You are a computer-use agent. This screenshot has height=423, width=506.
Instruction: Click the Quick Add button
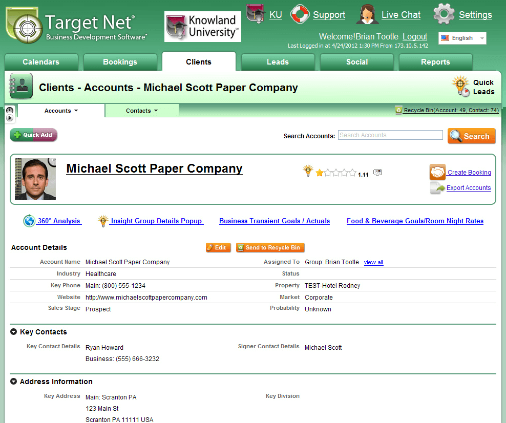34,135
